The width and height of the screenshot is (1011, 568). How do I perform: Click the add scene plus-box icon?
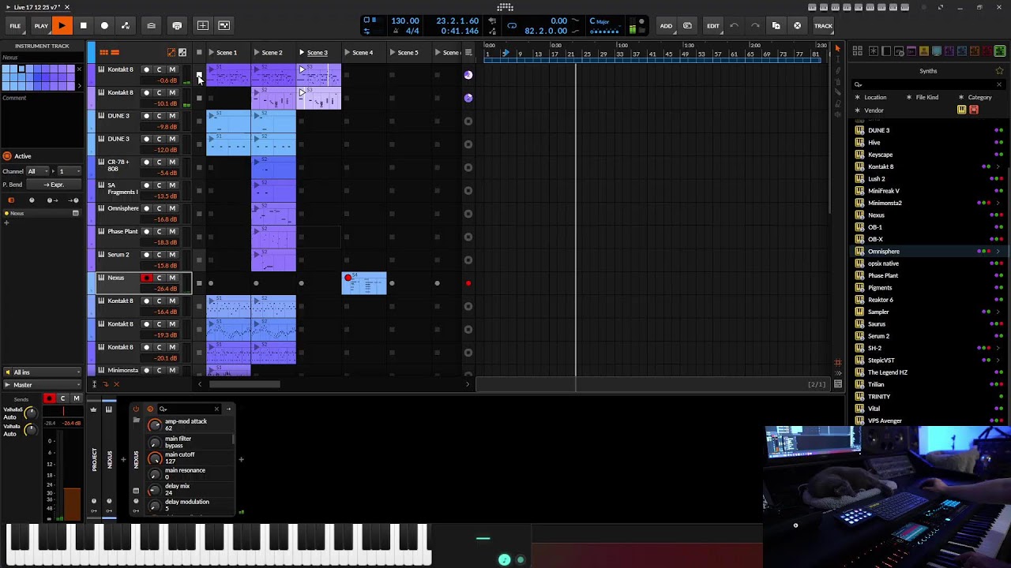(x=203, y=25)
